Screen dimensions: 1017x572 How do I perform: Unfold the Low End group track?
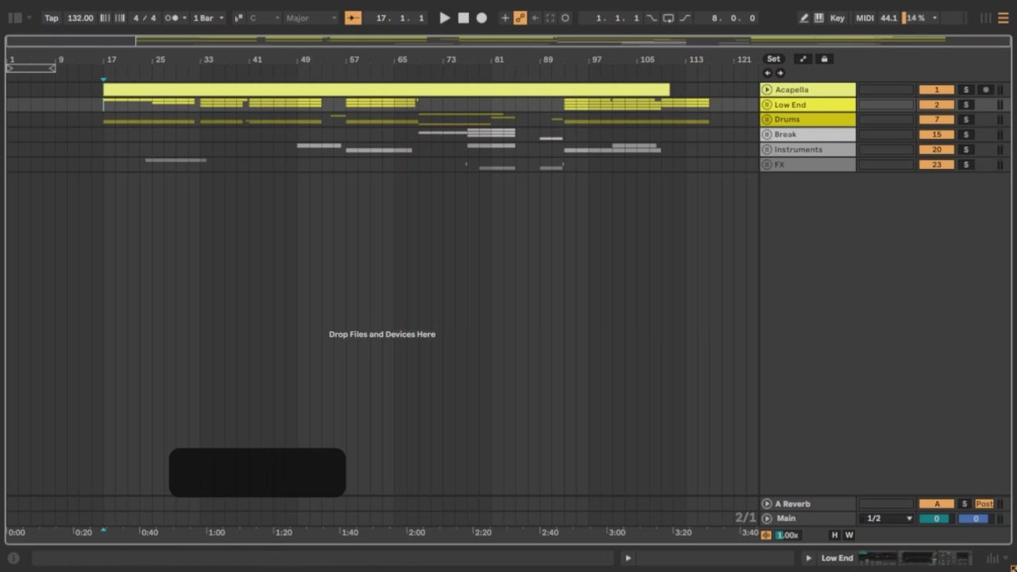point(767,105)
